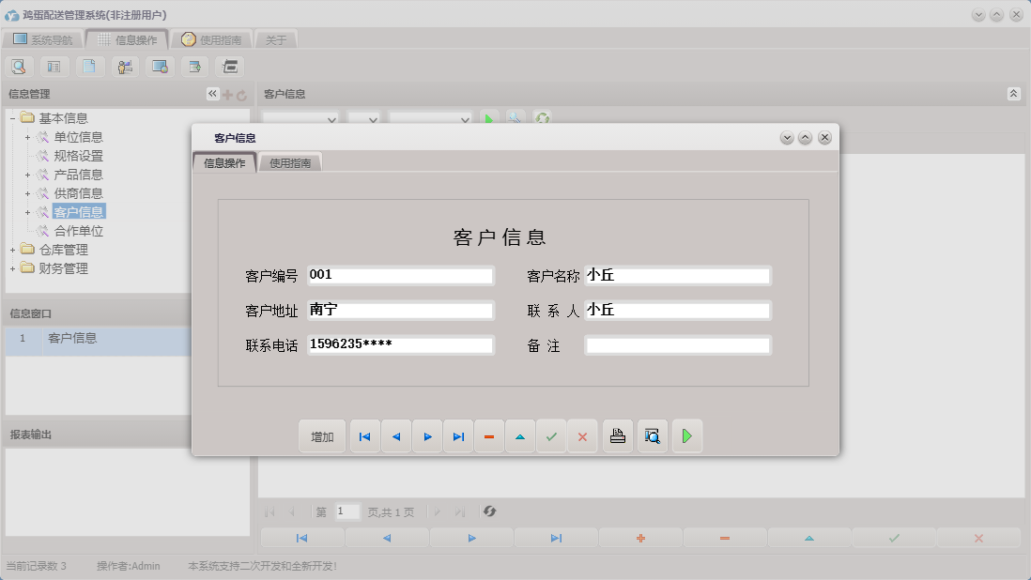
Task: Switch to the 使用指南 tab in the dialog
Action: pyautogui.click(x=291, y=161)
